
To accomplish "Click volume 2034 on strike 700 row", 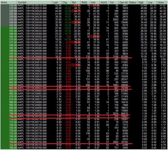I will (115, 113).
